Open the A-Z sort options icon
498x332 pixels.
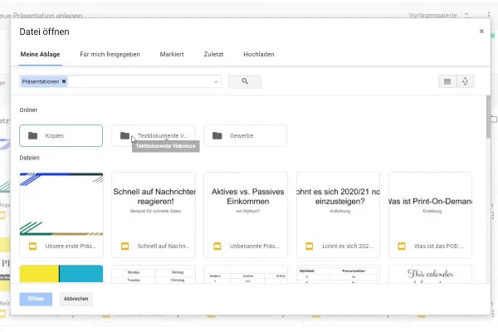click(466, 81)
